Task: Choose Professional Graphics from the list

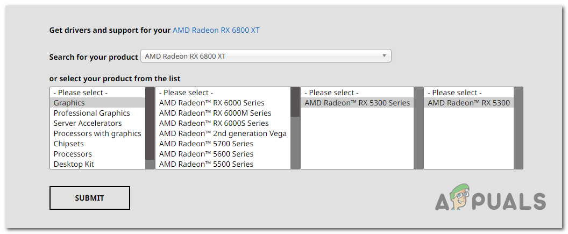Action: (x=91, y=113)
